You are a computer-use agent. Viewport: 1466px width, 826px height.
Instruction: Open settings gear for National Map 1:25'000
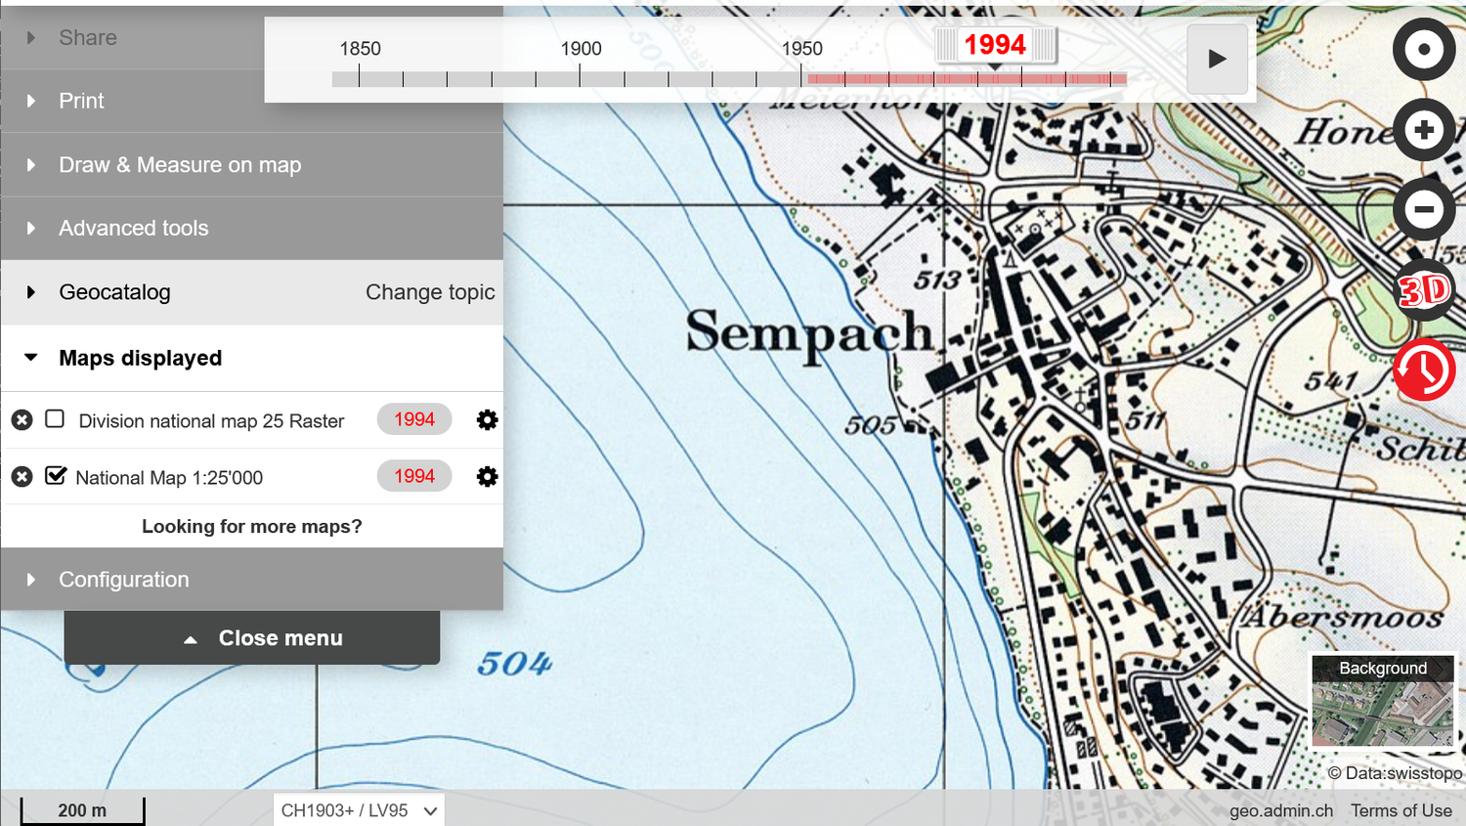(x=487, y=477)
